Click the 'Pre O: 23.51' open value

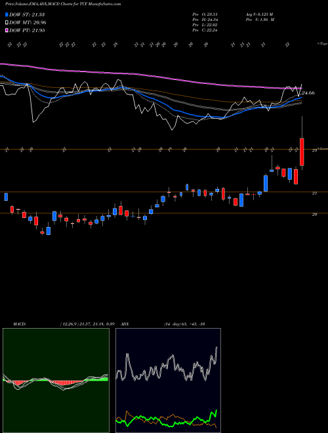click(x=205, y=14)
